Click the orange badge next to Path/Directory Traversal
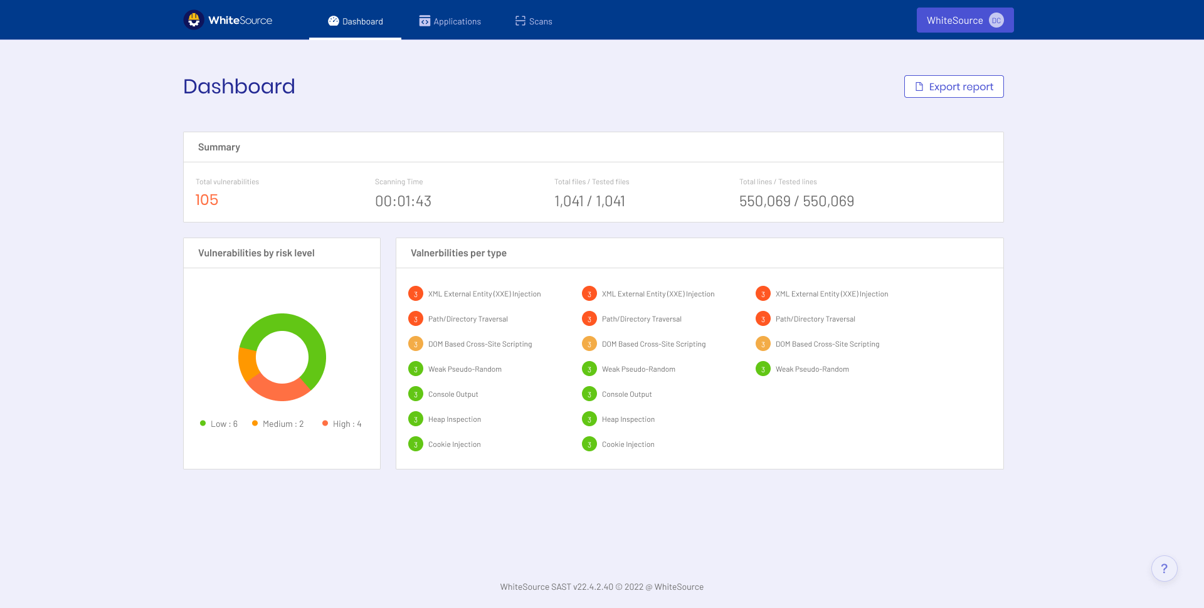 [x=416, y=318]
